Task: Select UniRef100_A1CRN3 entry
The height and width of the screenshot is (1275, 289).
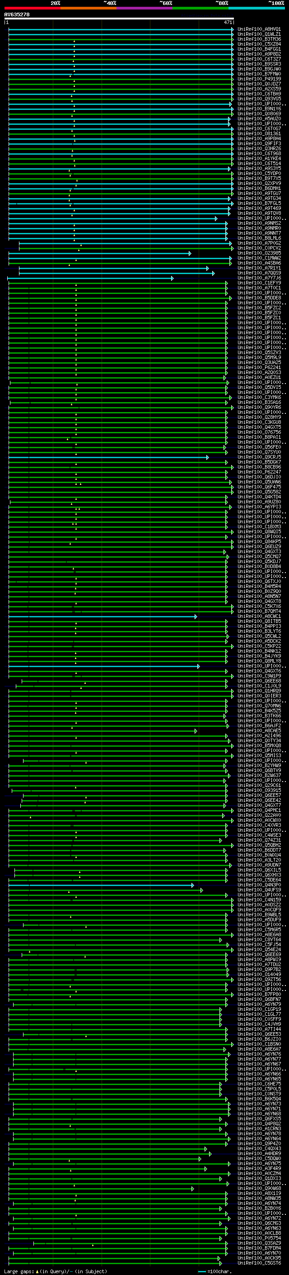Action: click(259, 1128)
